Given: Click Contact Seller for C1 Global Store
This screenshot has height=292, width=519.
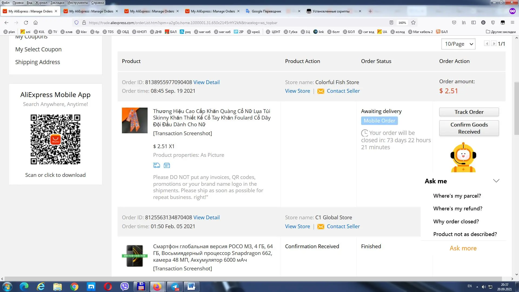Looking at the screenshot, I should coord(343,226).
